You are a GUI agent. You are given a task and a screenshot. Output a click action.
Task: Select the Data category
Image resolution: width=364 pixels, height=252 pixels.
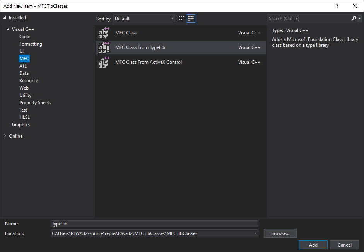point(24,73)
